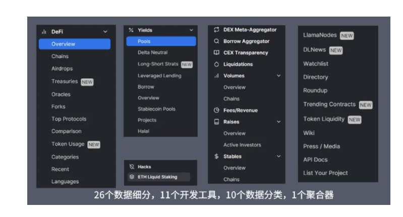Collapse the Raises section chevron
Screen dimensions: 403x217
click(x=278, y=122)
